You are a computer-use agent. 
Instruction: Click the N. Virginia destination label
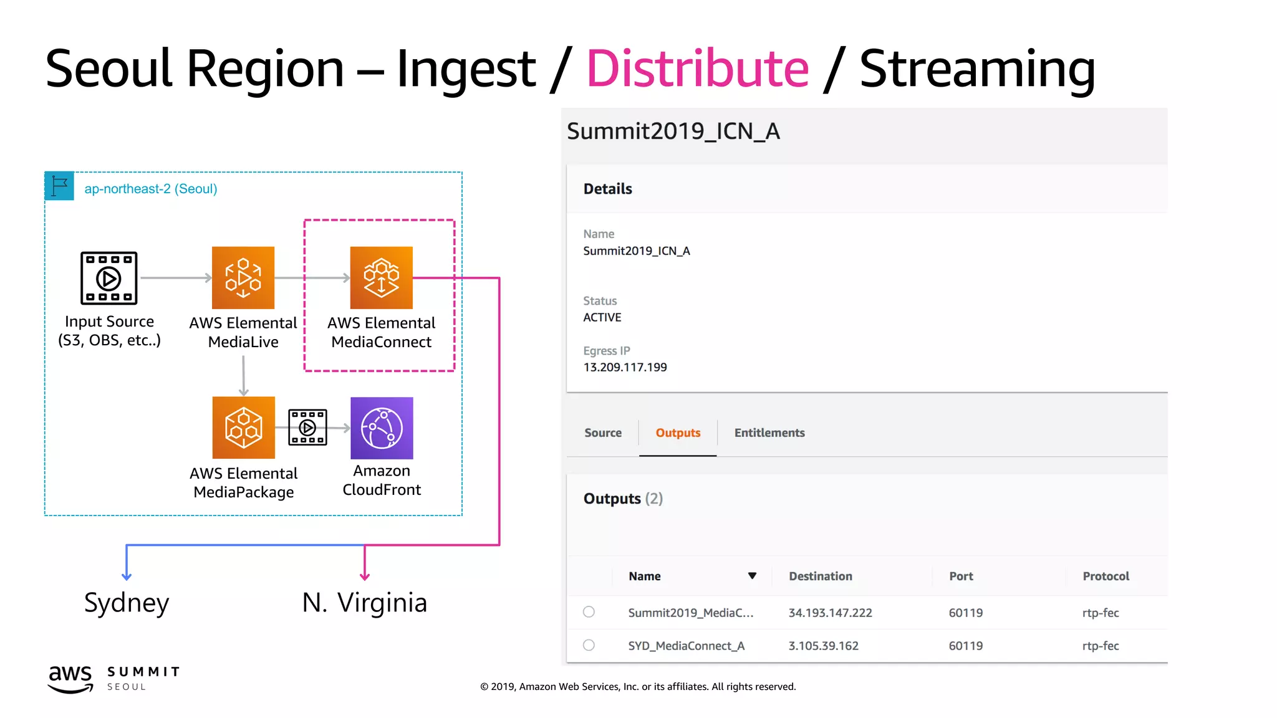365,603
